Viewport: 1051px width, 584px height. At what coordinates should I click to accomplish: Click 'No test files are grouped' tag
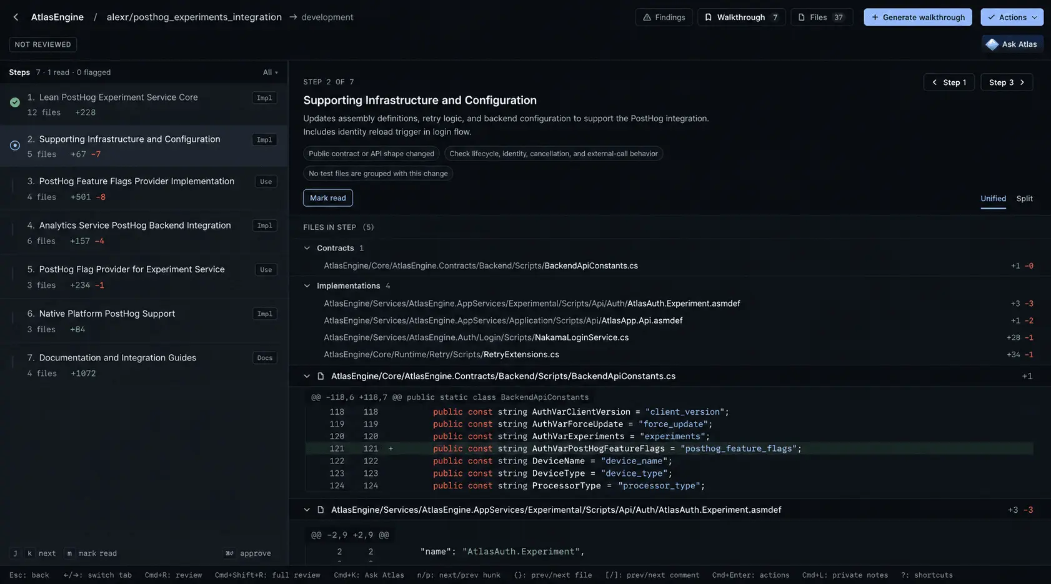click(378, 174)
